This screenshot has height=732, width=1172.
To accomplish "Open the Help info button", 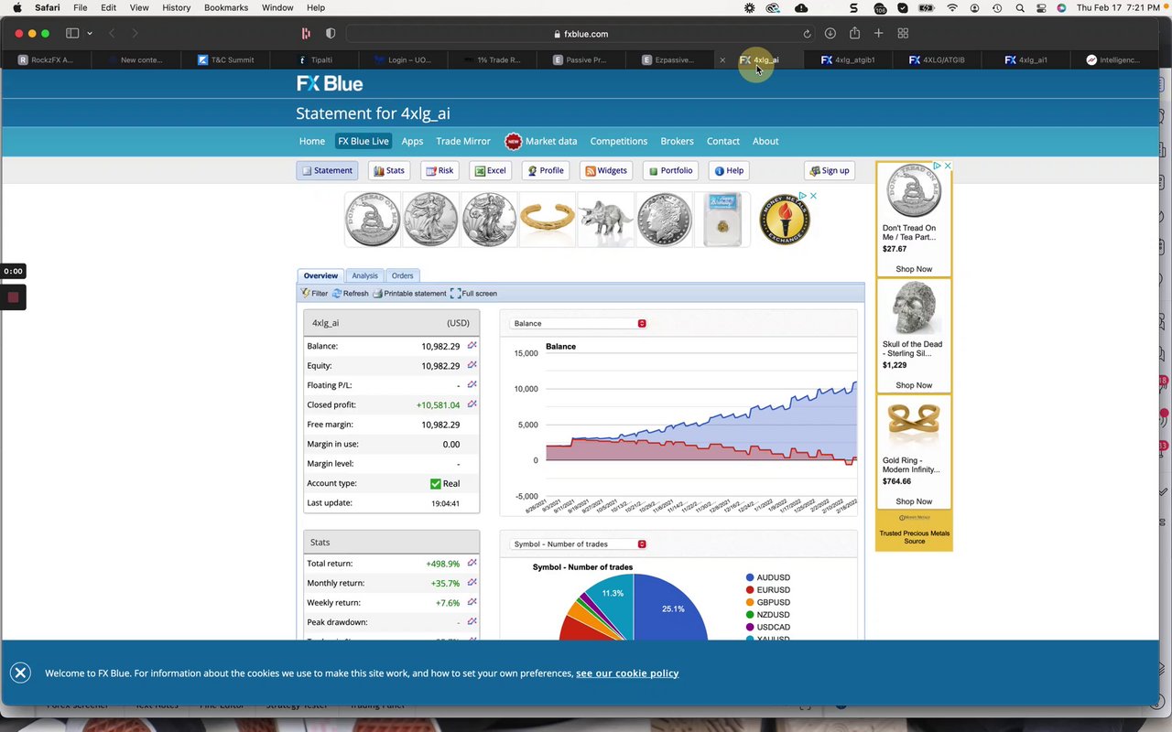I will 729,170.
